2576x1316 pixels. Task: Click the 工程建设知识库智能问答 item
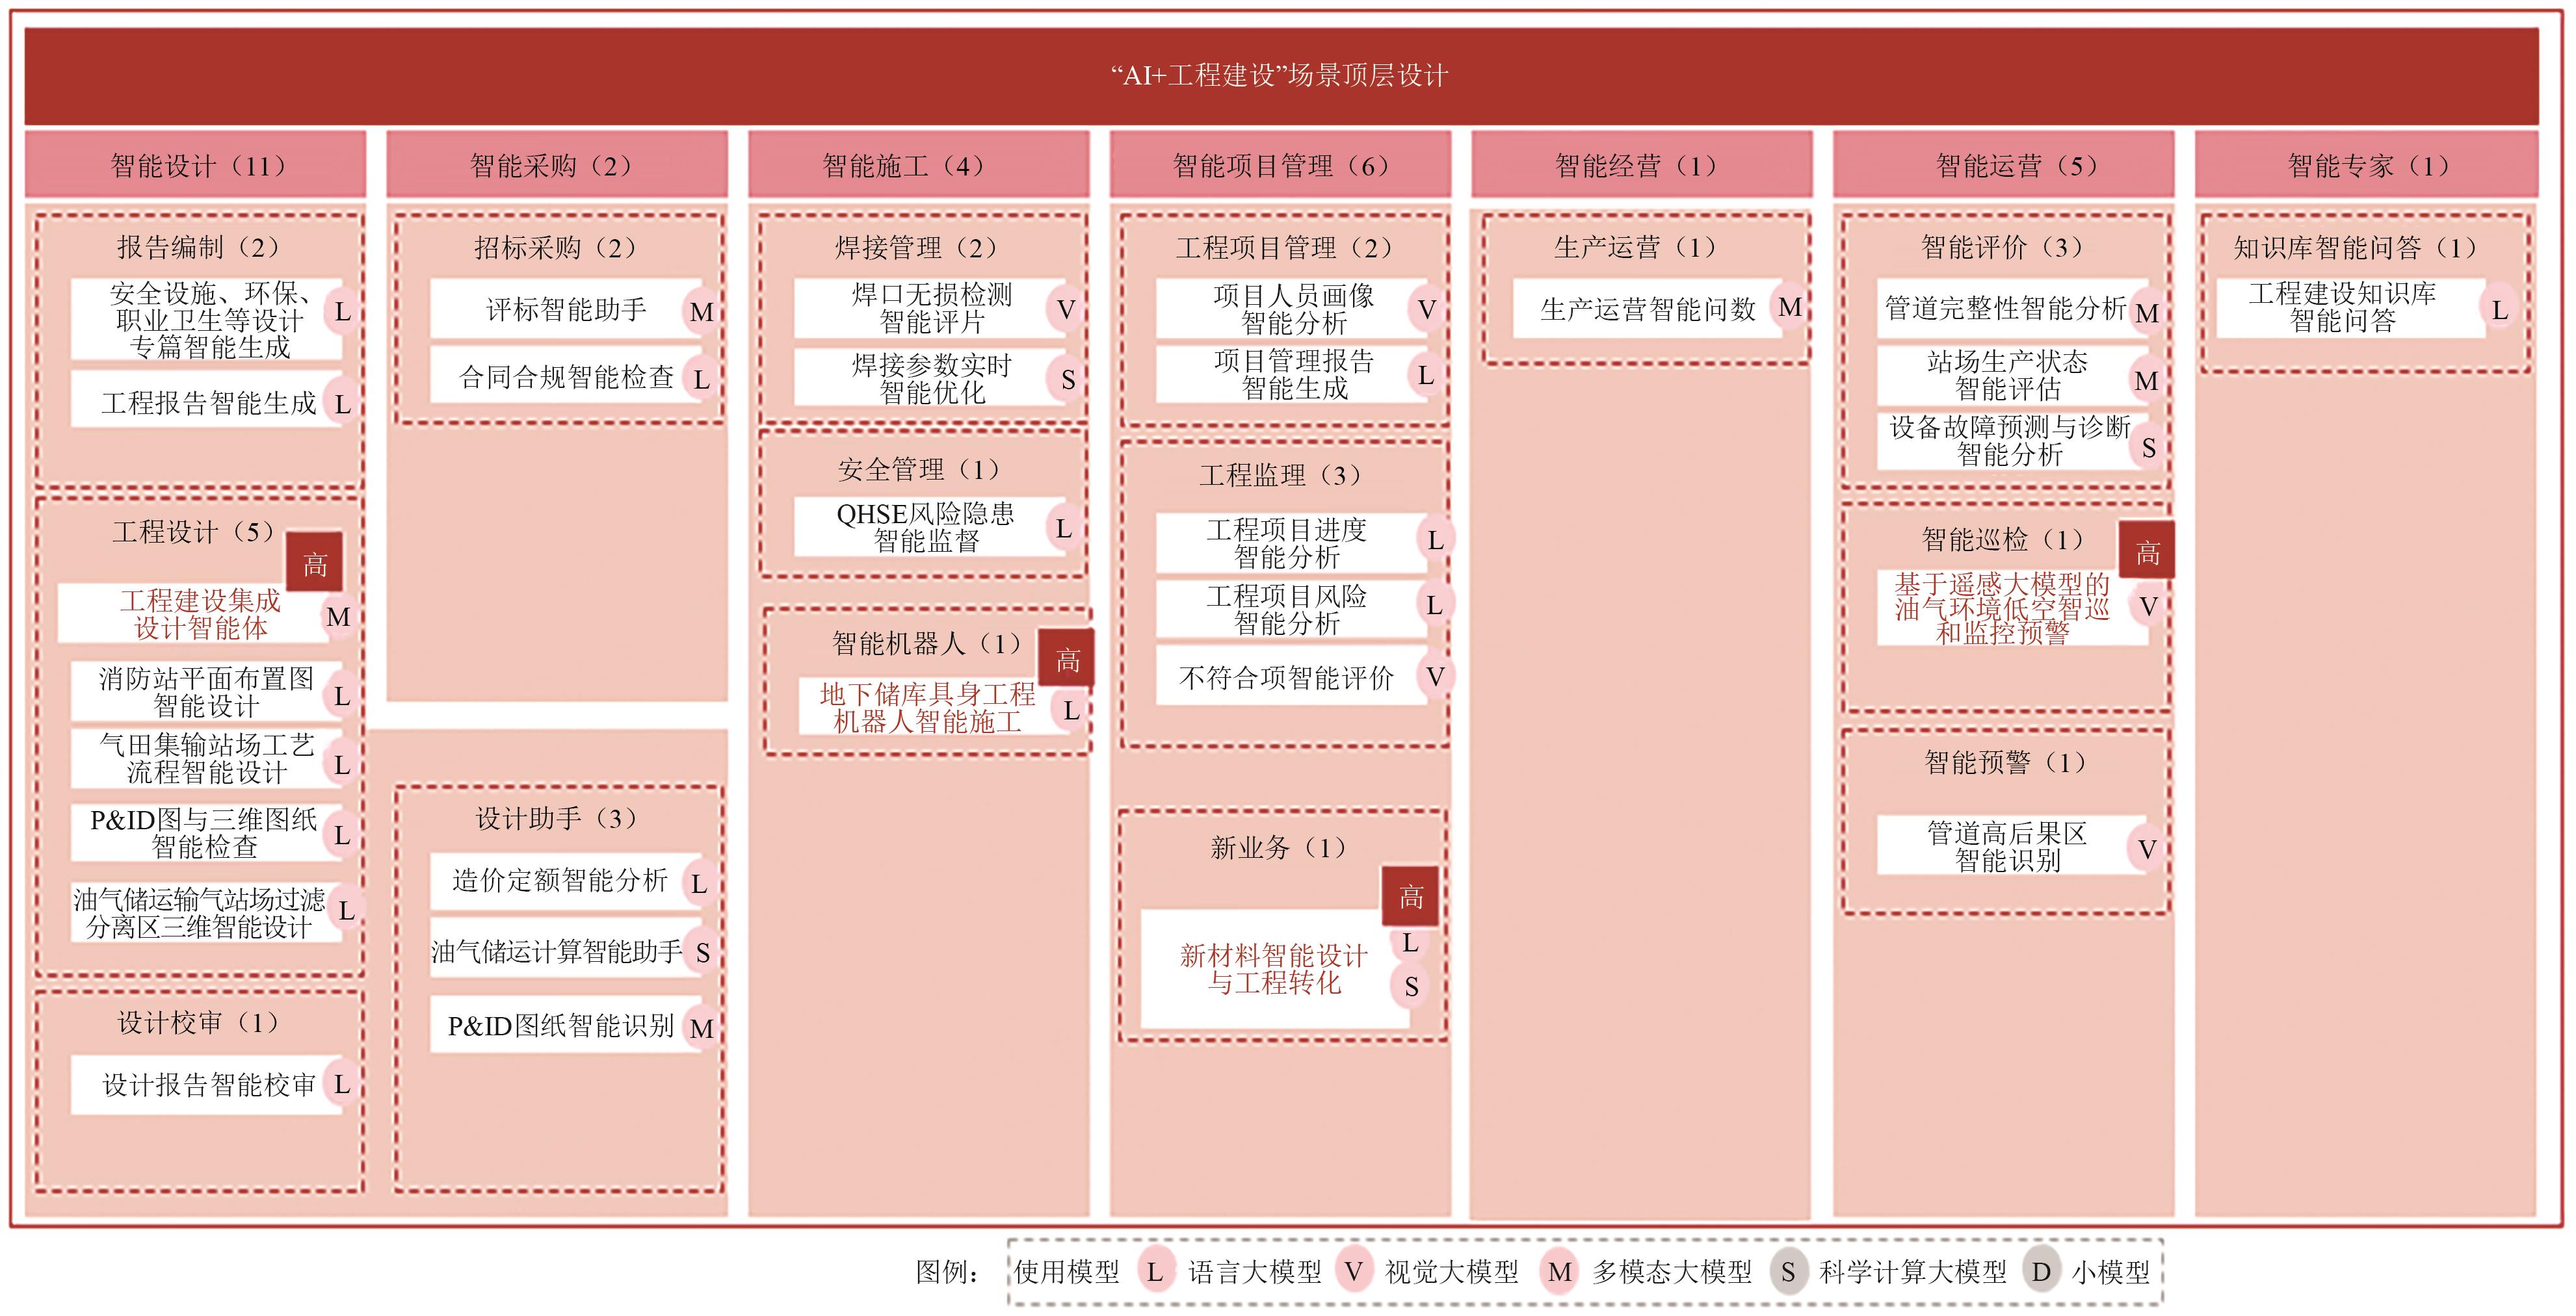[x=2343, y=308]
